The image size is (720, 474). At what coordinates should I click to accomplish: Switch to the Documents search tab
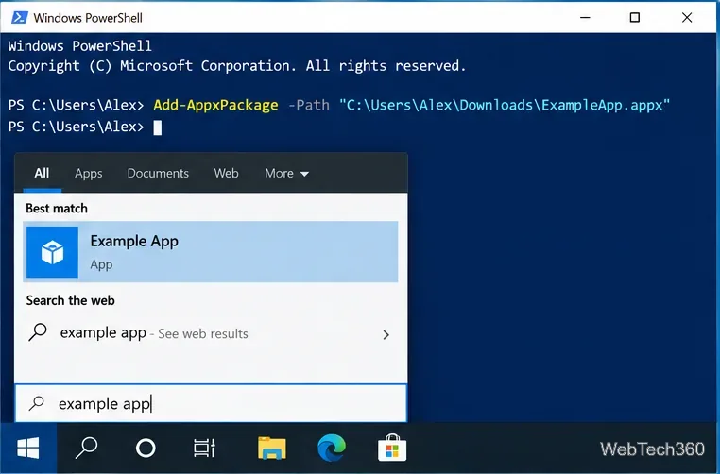coord(158,173)
